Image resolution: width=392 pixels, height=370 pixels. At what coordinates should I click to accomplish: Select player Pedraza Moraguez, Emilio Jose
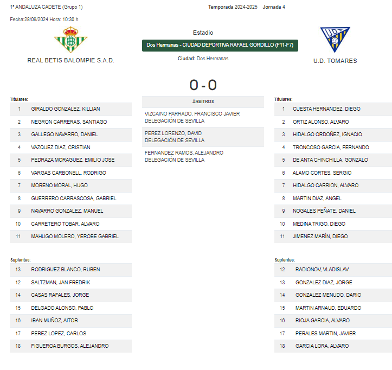pos(70,160)
